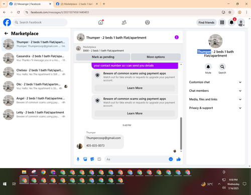Reload the page
251x195 pixels.
(x=19, y=12)
